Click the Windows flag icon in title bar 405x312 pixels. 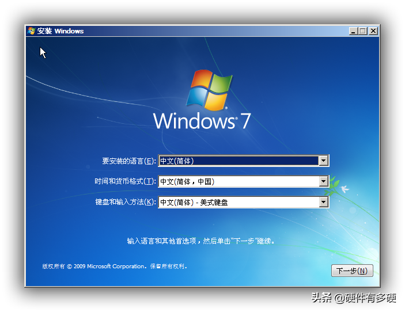coord(31,31)
